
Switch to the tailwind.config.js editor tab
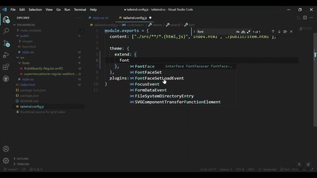[x=135, y=18]
